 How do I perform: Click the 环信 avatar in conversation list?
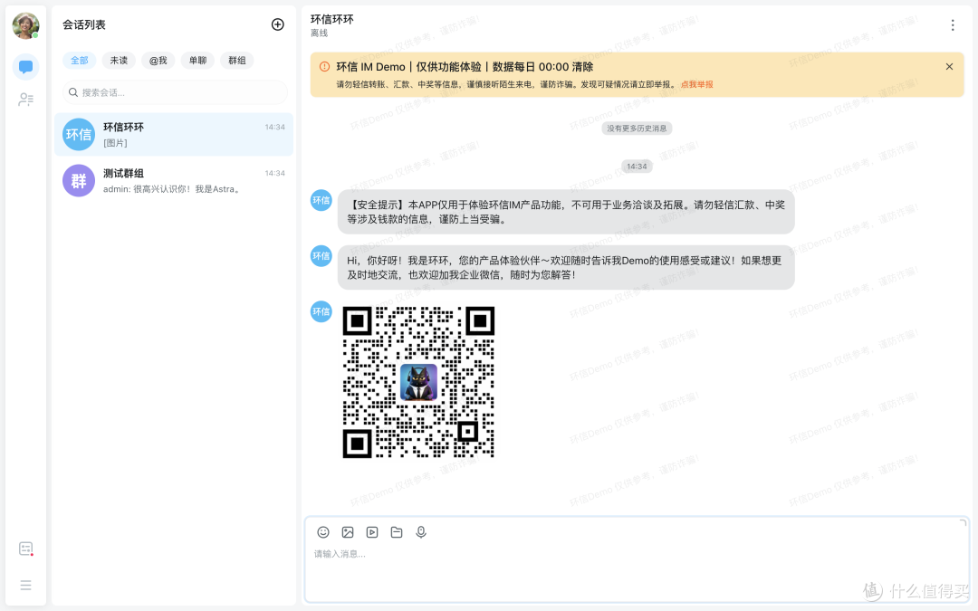coord(79,134)
